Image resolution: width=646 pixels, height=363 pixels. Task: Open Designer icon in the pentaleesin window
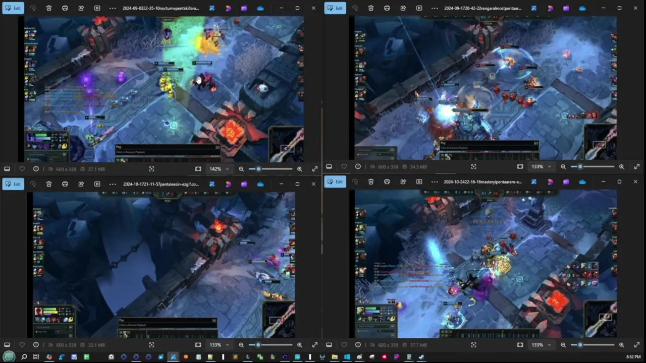tap(228, 184)
